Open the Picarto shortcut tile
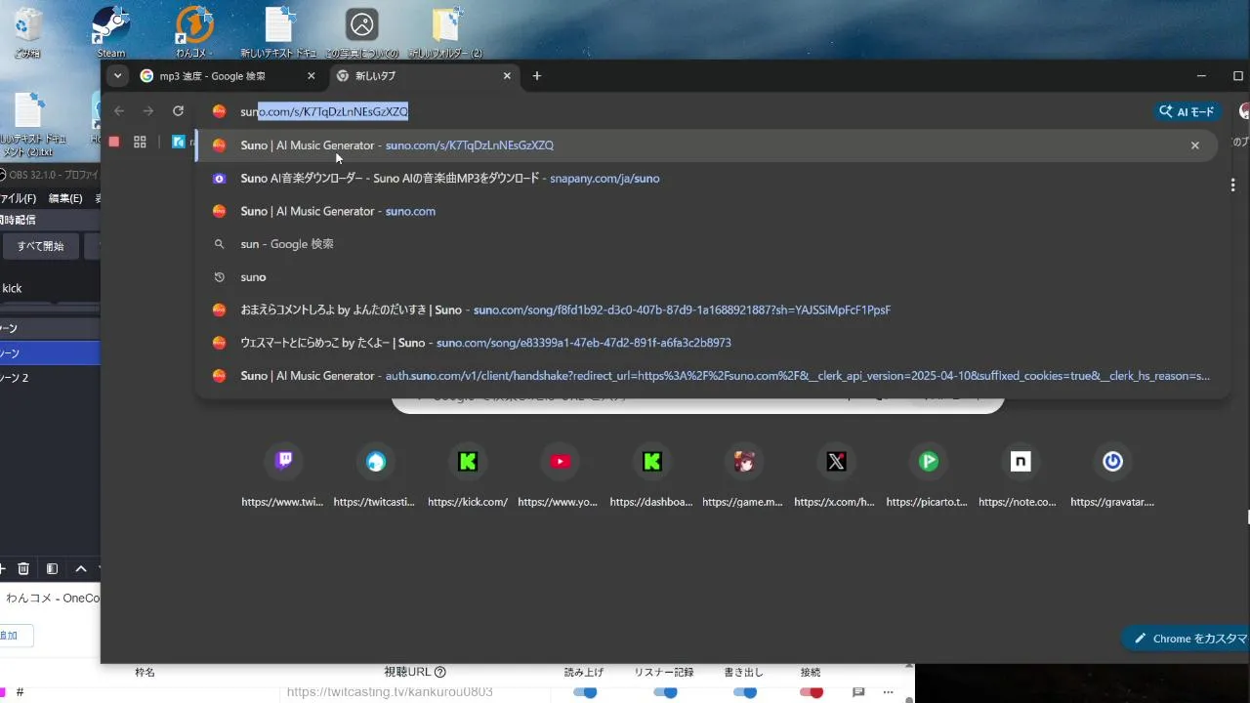 pyautogui.click(x=929, y=476)
